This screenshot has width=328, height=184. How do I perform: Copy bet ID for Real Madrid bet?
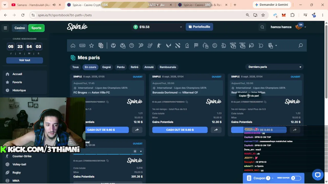point(265,102)
